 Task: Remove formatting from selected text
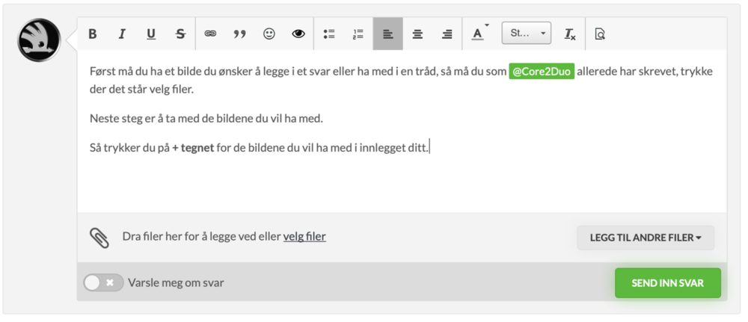(569, 34)
